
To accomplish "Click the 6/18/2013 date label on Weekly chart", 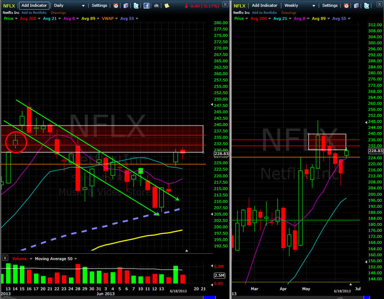I will pyautogui.click(x=343, y=291).
